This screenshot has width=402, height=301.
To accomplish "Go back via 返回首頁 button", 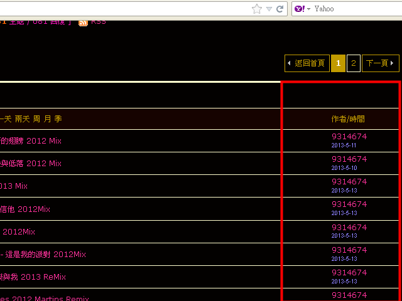I will 307,63.
